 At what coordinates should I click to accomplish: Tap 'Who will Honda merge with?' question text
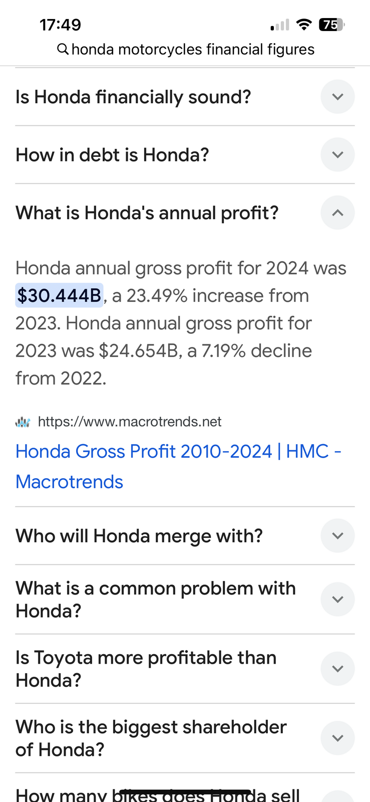139,536
